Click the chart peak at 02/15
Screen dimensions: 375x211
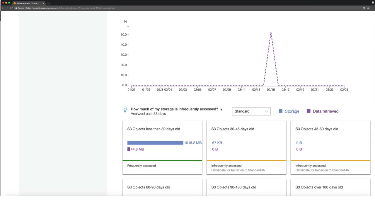click(271, 32)
